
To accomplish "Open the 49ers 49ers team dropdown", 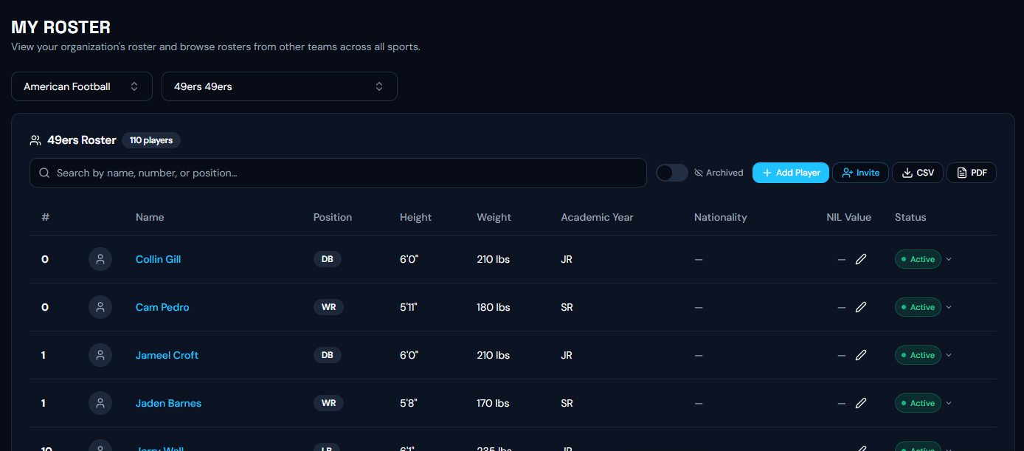I will [280, 86].
